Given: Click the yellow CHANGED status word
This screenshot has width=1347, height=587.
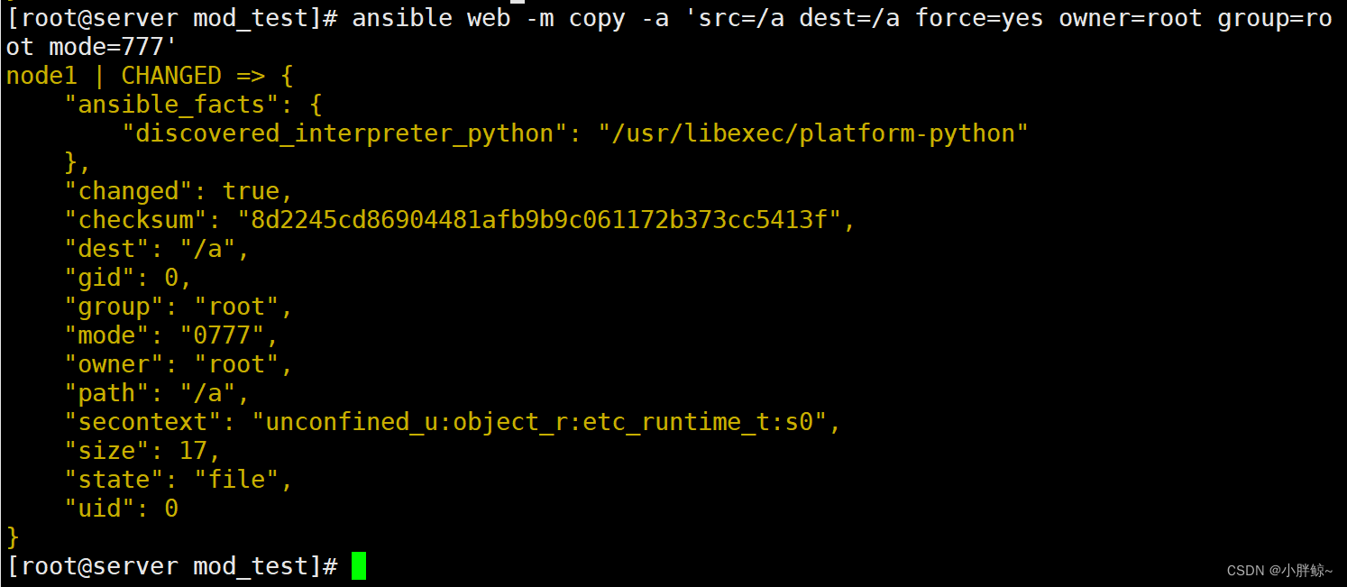Looking at the screenshot, I should pos(171,76).
